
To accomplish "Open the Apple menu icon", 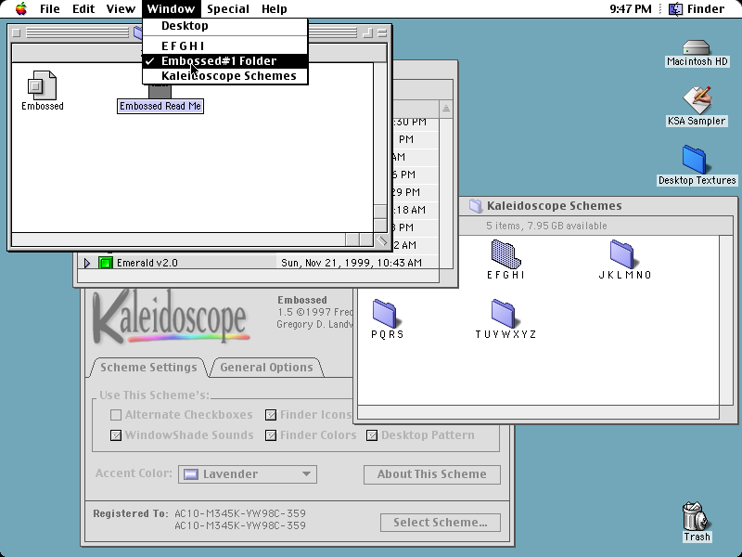I will pos(20,8).
